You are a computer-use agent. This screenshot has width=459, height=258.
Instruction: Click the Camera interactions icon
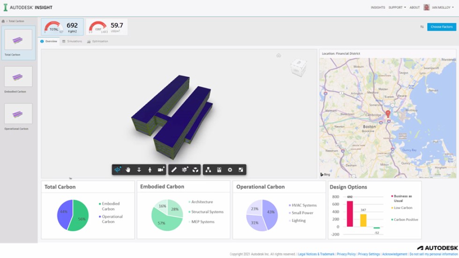[161, 170]
